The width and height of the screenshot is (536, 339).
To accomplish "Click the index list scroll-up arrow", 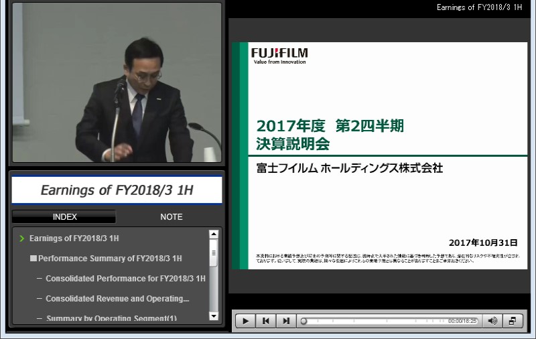I will click(214, 234).
